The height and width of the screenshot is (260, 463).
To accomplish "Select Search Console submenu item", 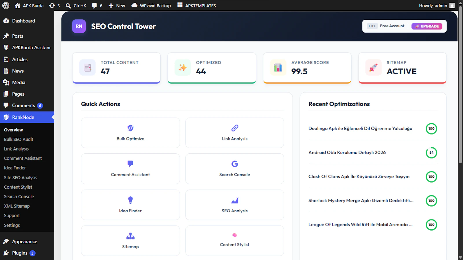I will pyautogui.click(x=19, y=196).
